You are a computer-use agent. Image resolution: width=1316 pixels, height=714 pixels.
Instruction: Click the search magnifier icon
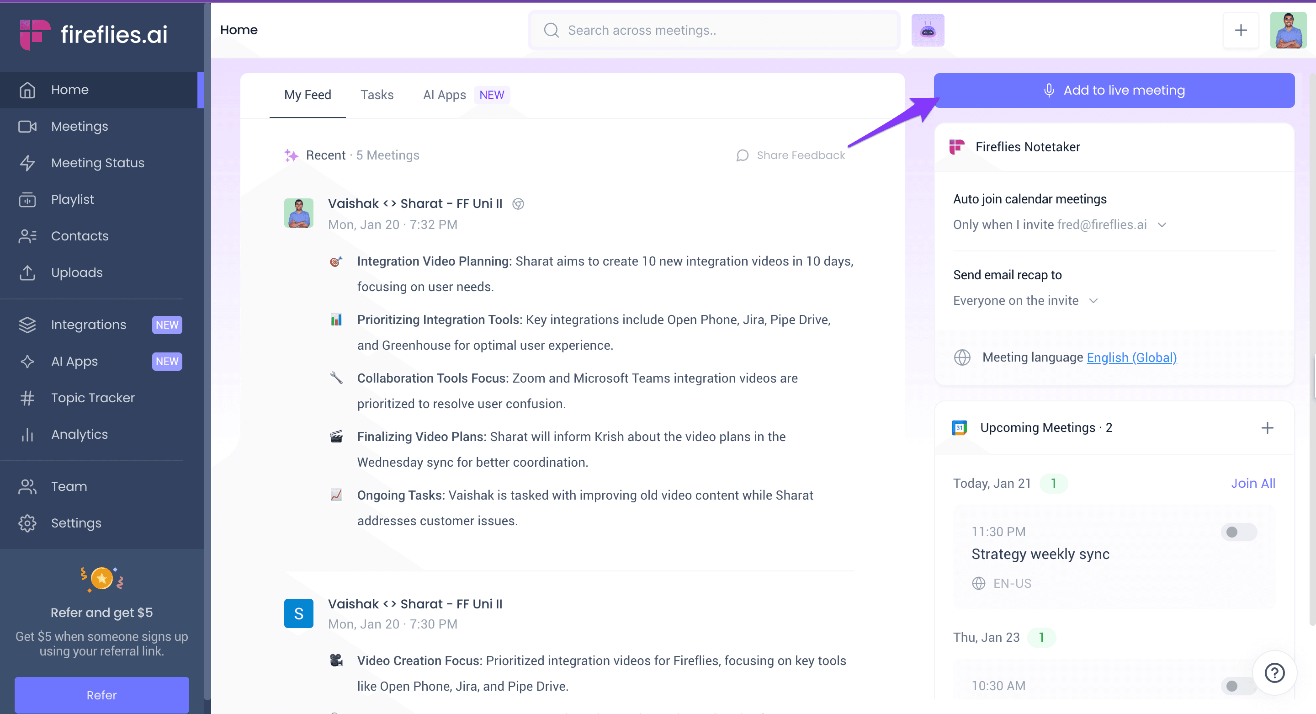coord(551,30)
